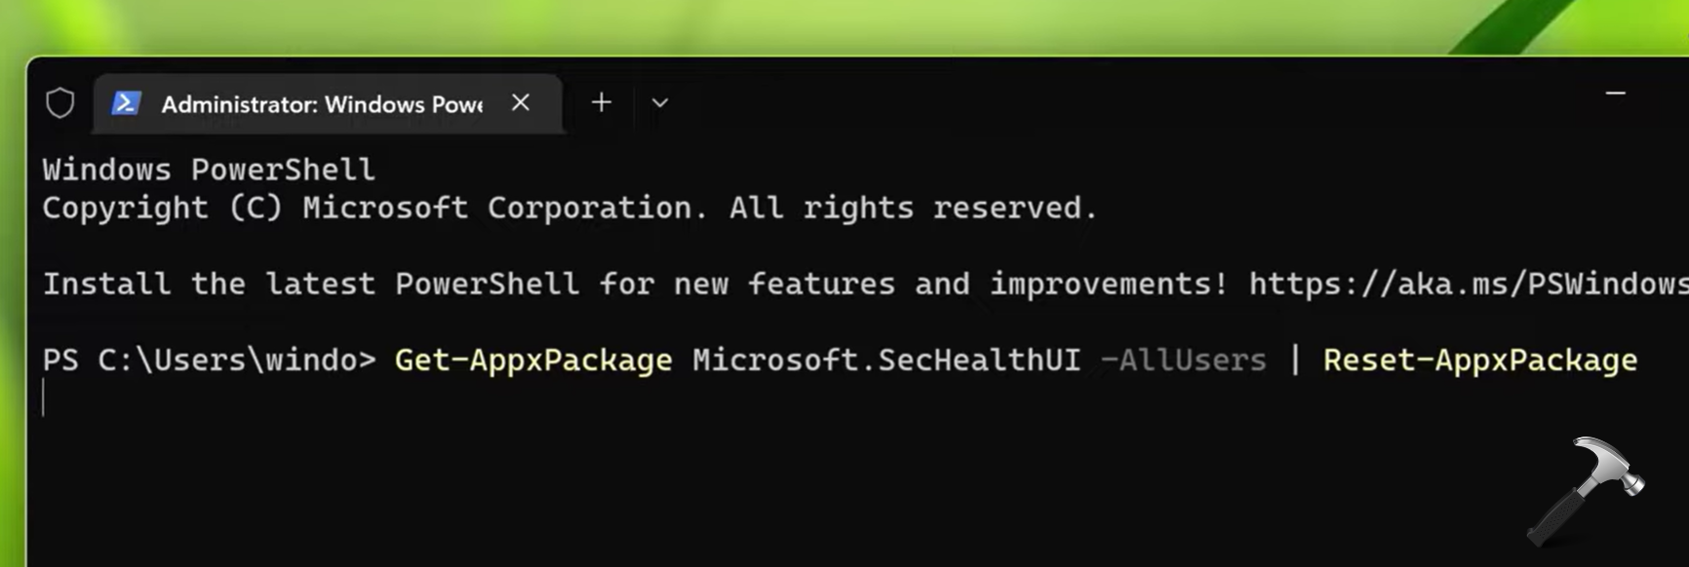This screenshot has width=1689, height=567.
Task: Select the Administrator: Windows PowerShell tab
Action: (322, 104)
